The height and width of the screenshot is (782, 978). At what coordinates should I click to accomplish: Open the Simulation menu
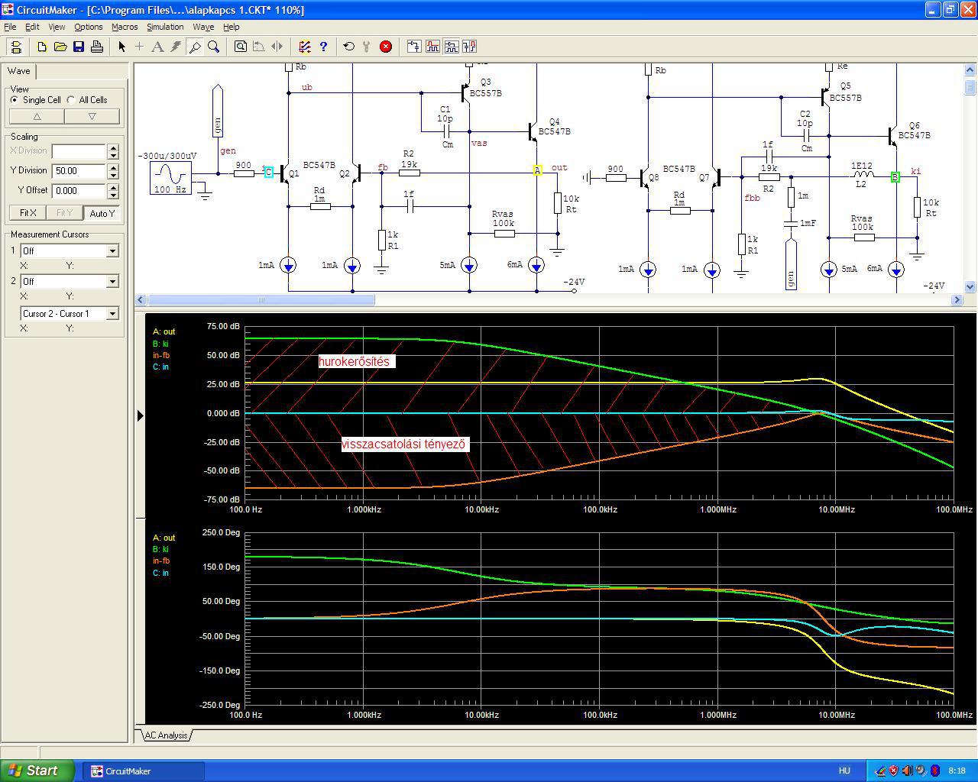tap(165, 27)
